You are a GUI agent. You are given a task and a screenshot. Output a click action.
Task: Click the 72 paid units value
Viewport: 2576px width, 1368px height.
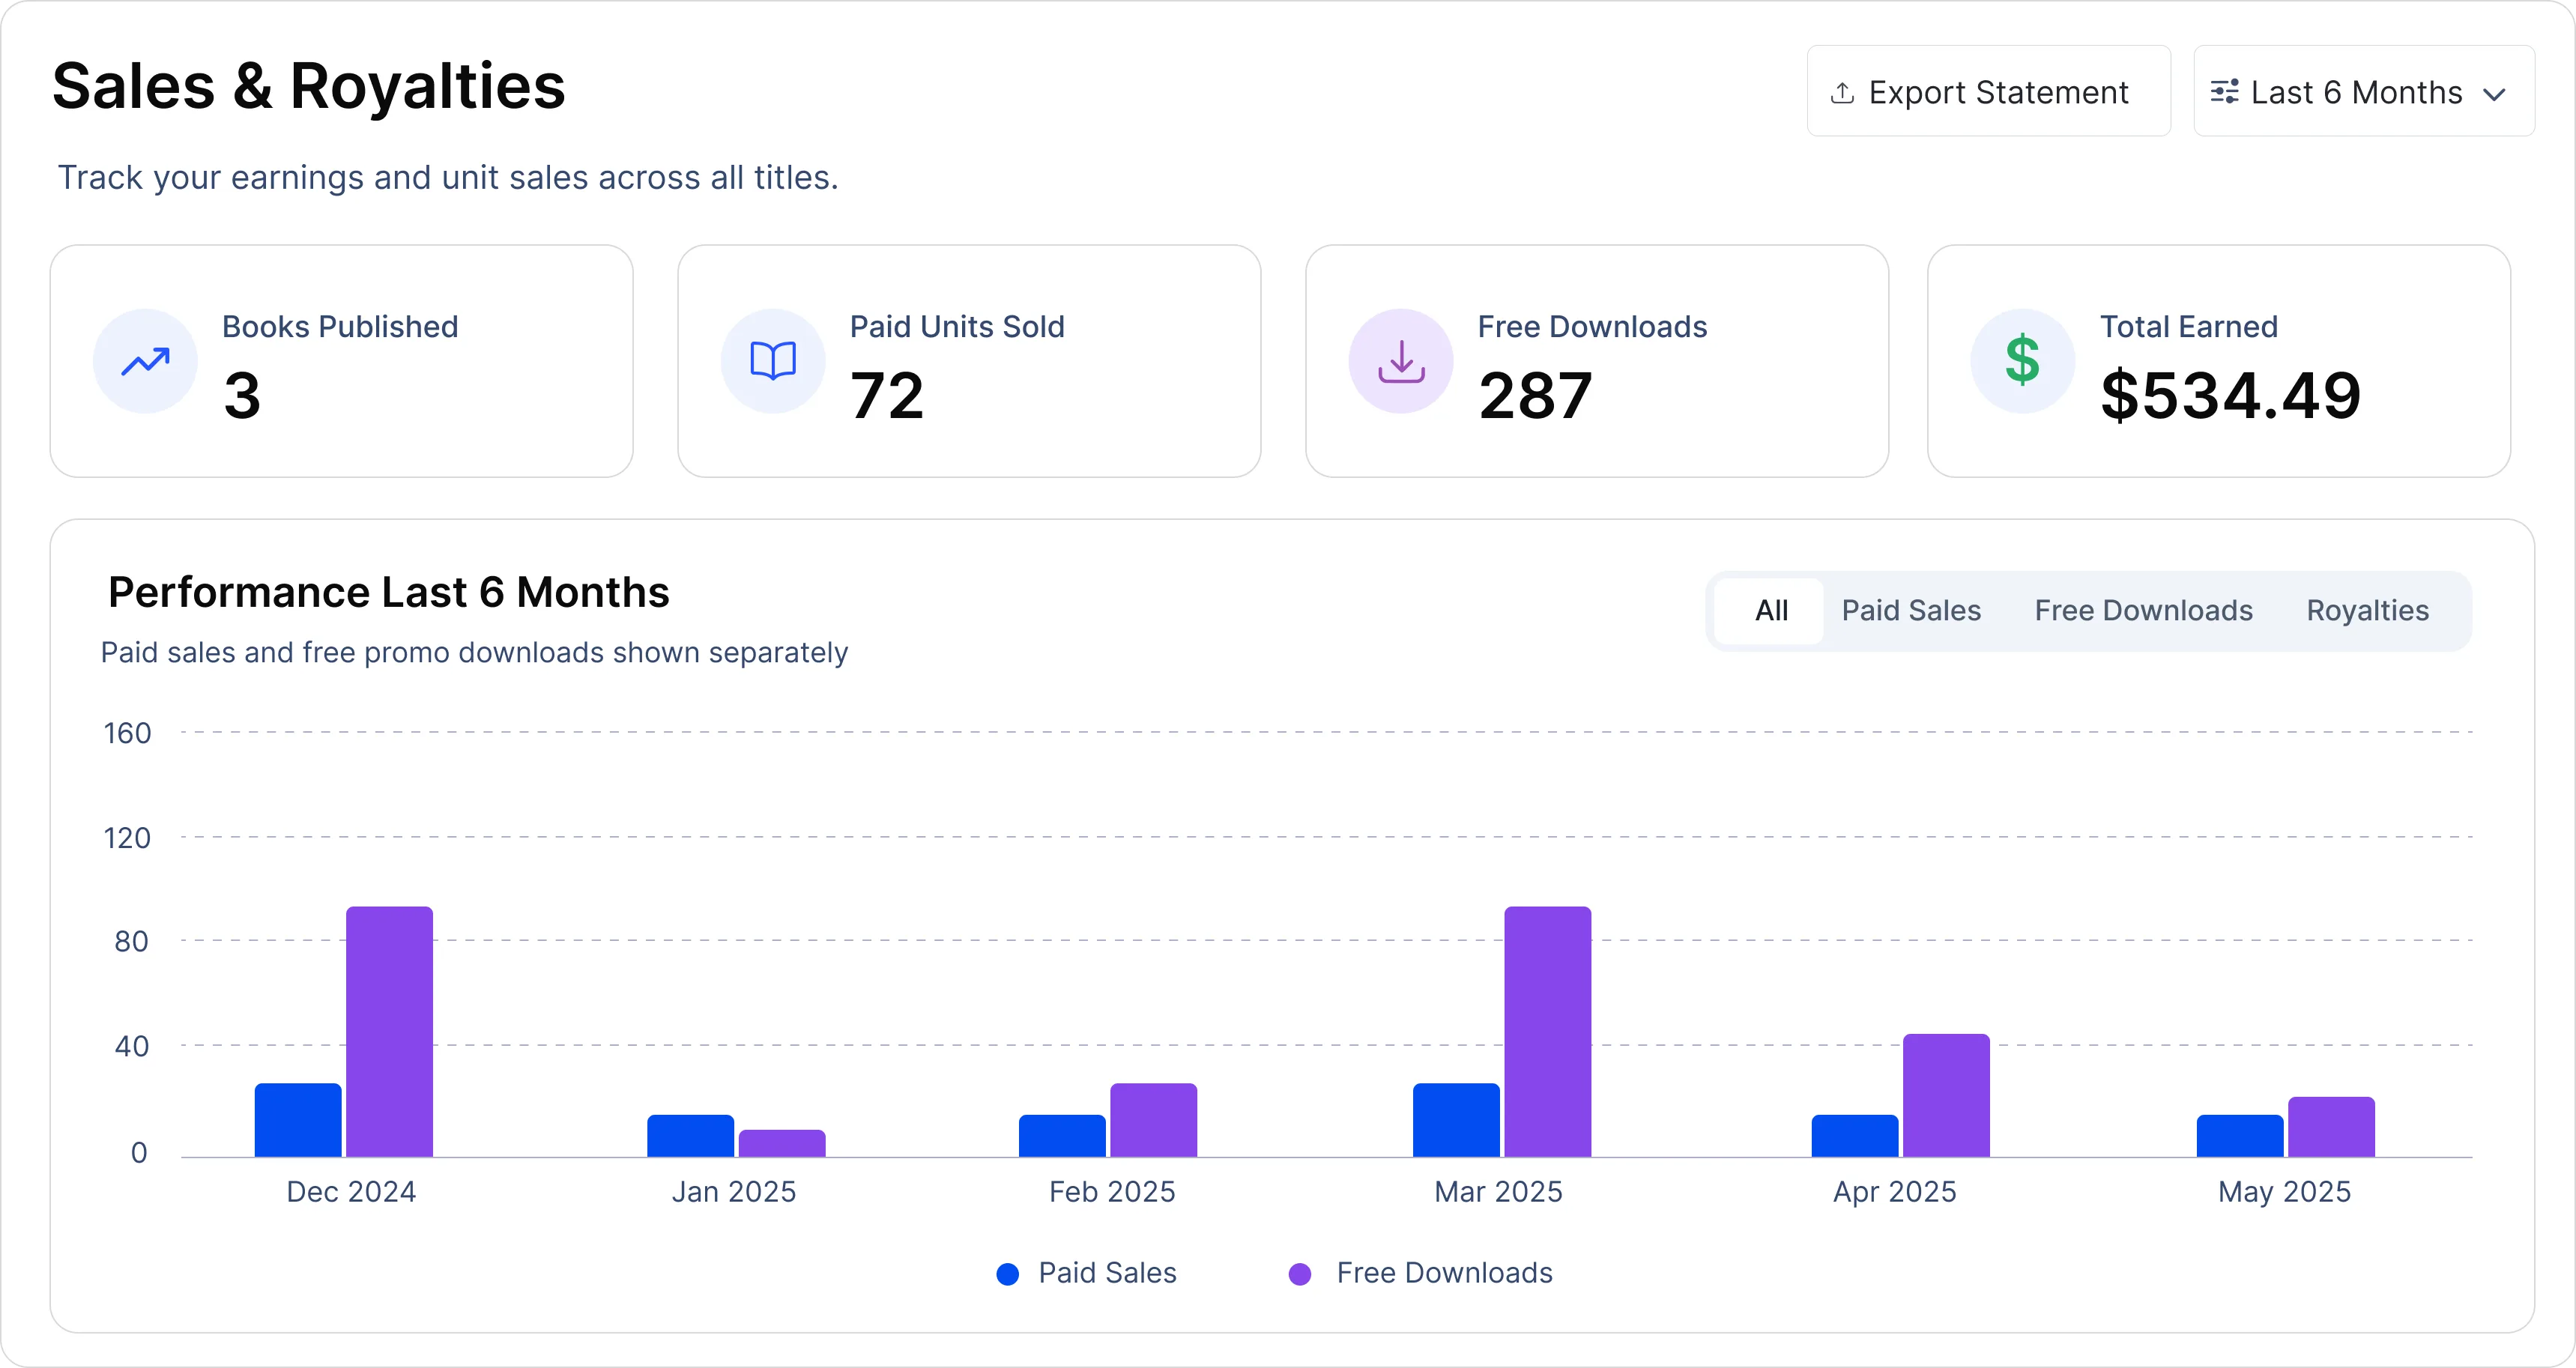(x=887, y=396)
